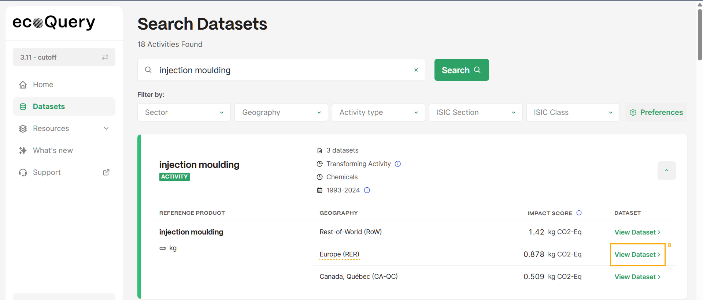The height and width of the screenshot is (300, 703).
Task: Collapse the injection moulding activity card
Action: point(666,170)
